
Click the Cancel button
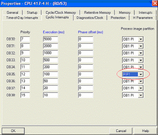click(121, 131)
